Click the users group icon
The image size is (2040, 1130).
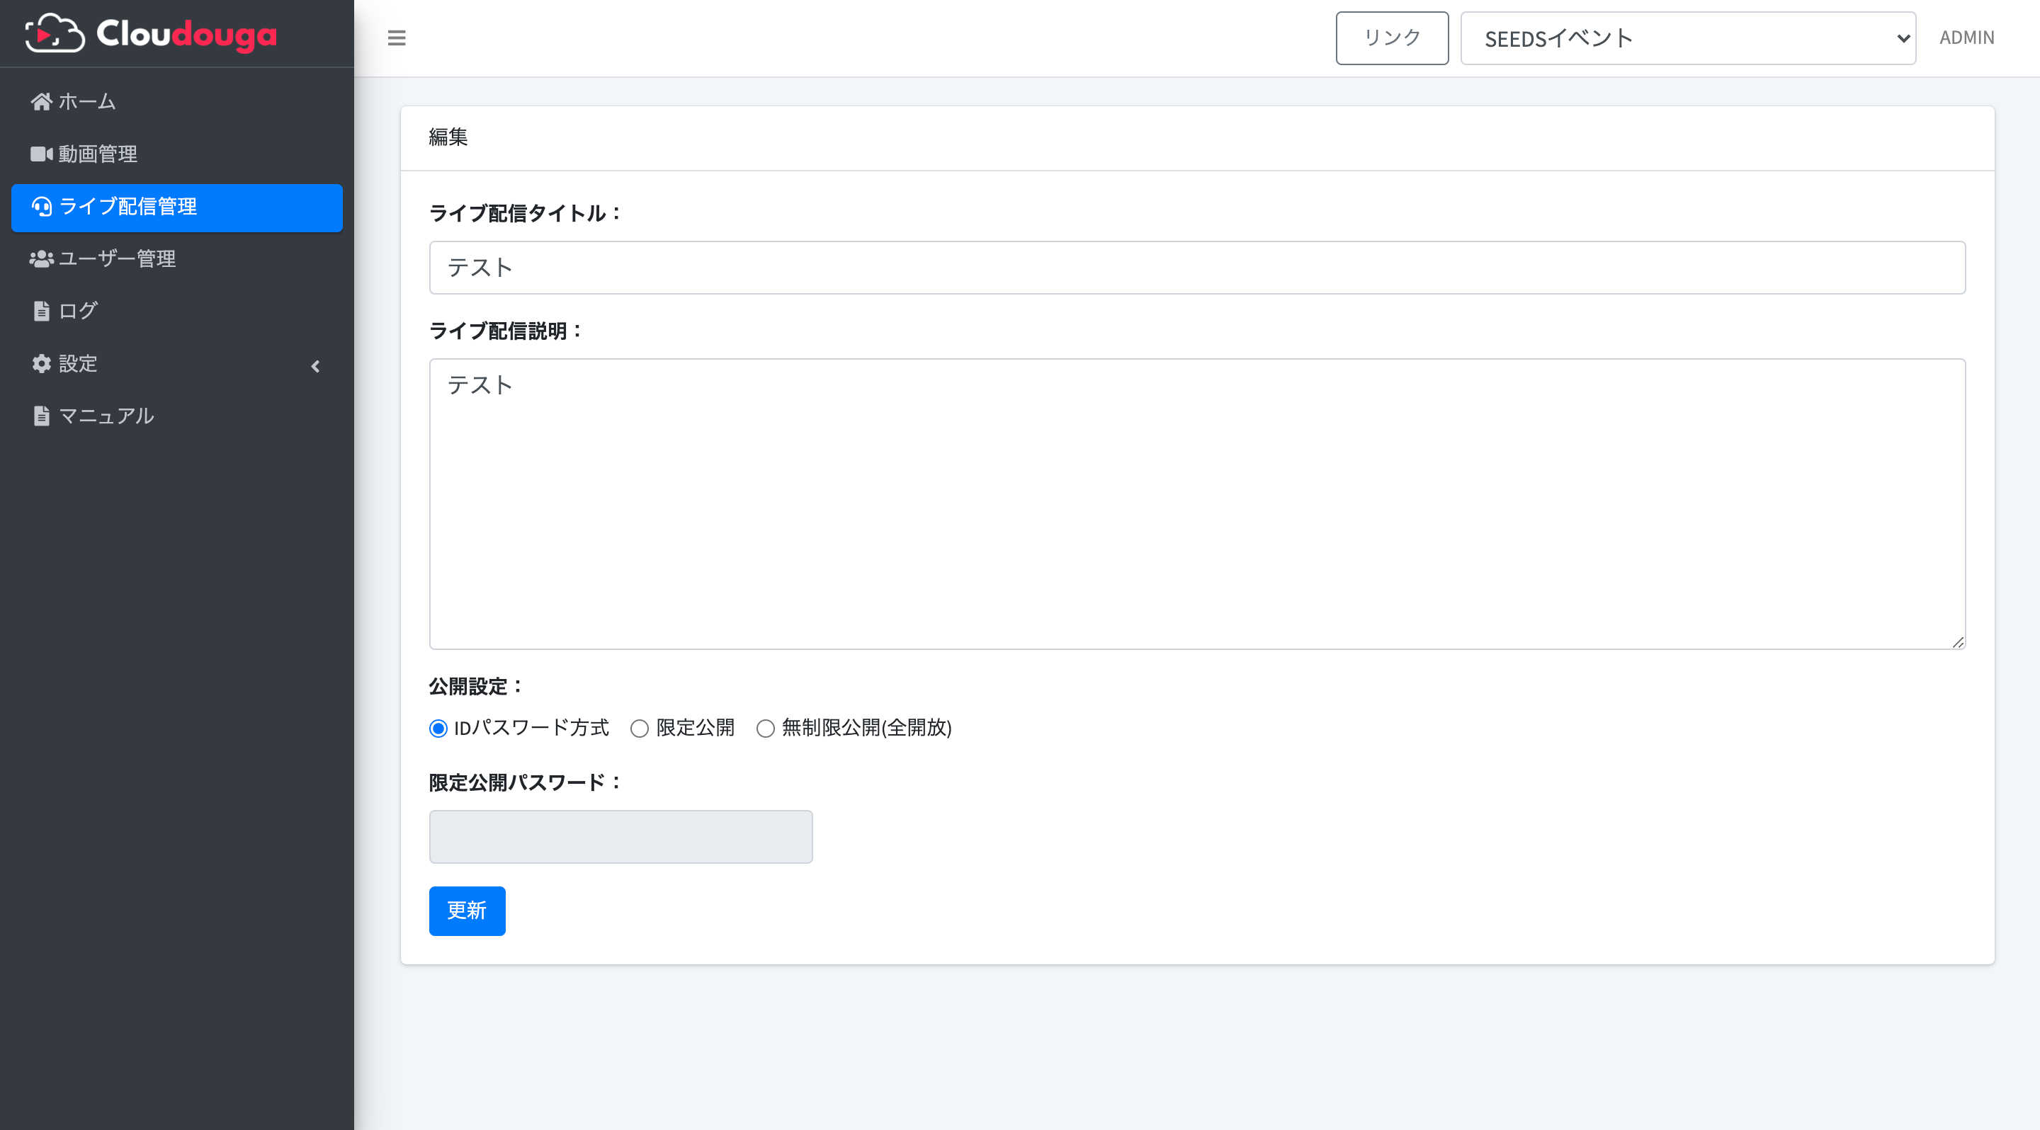click(41, 258)
